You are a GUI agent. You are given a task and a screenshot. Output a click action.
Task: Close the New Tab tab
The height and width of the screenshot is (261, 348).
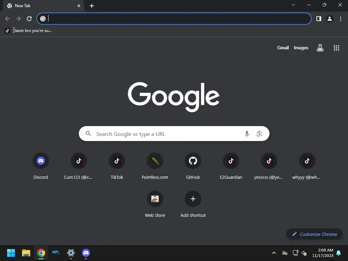(x=79, y=6)
